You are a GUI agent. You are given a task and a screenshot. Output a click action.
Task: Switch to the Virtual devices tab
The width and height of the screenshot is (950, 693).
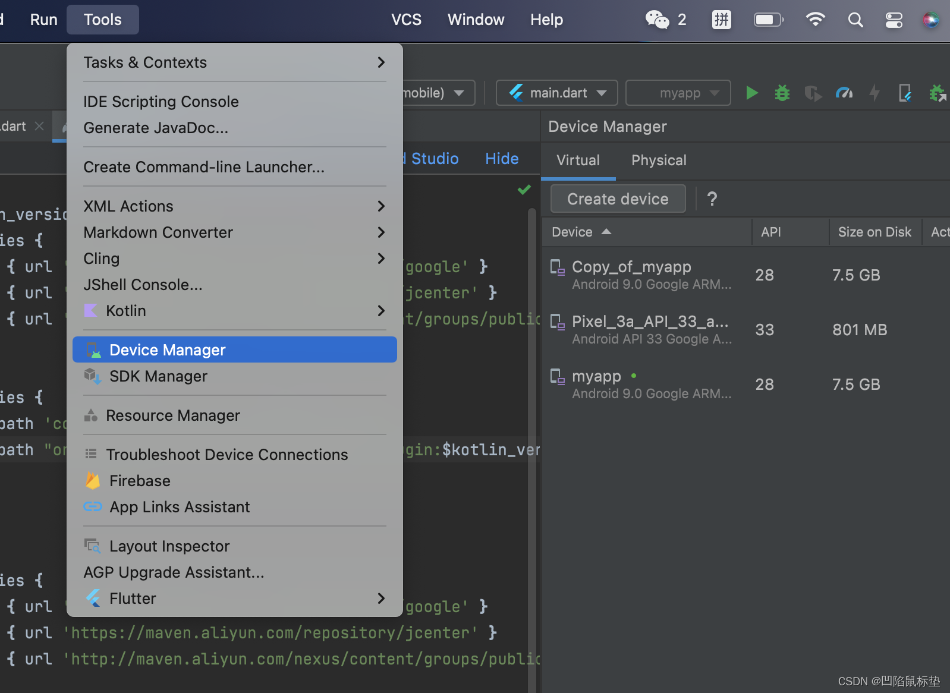click(578, 160)
